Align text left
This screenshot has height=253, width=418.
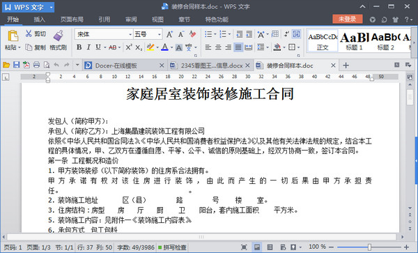pos(208,47)
